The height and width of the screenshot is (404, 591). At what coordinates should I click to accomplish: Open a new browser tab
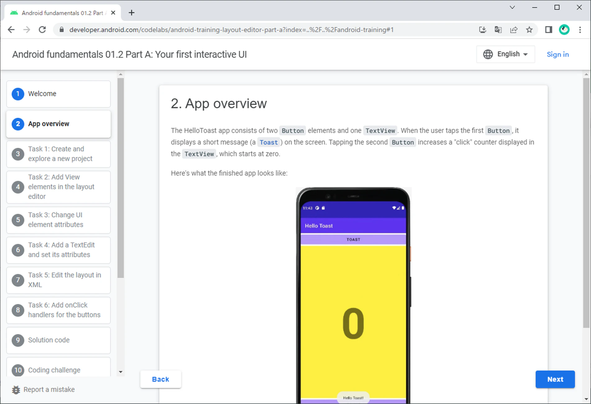tap(132, 13)
